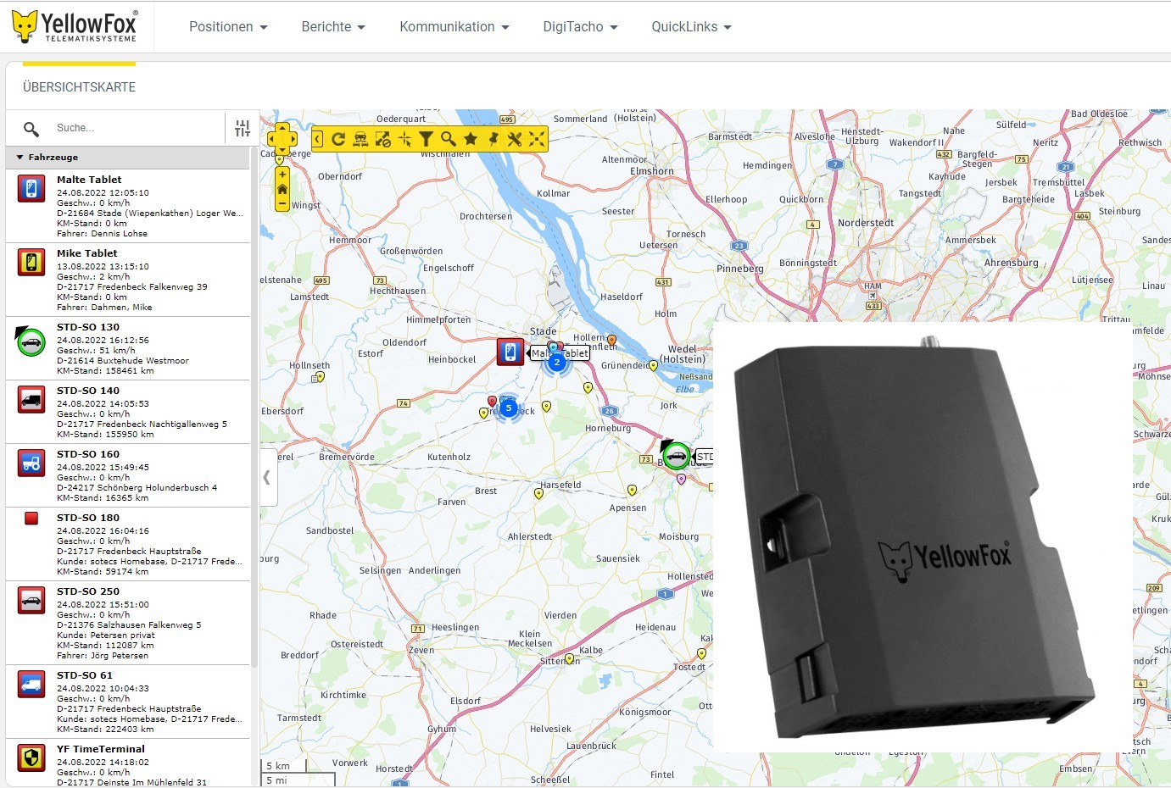Click the Malte Tablet phone icon in list
The width and height of the screenshot is (1171, 788).
click(x=31, y=188)
